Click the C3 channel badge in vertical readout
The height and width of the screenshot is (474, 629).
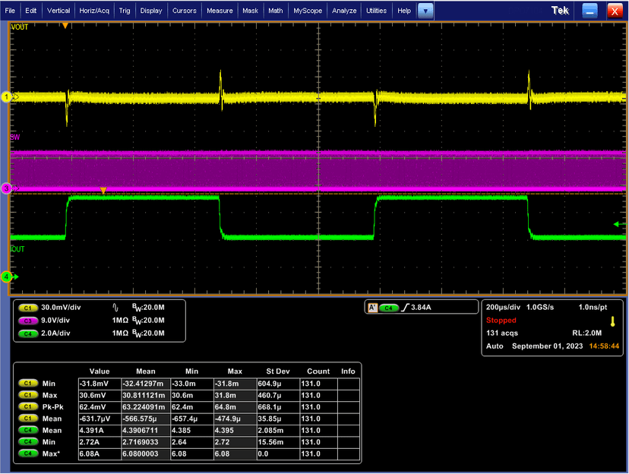tap(28, 321)
